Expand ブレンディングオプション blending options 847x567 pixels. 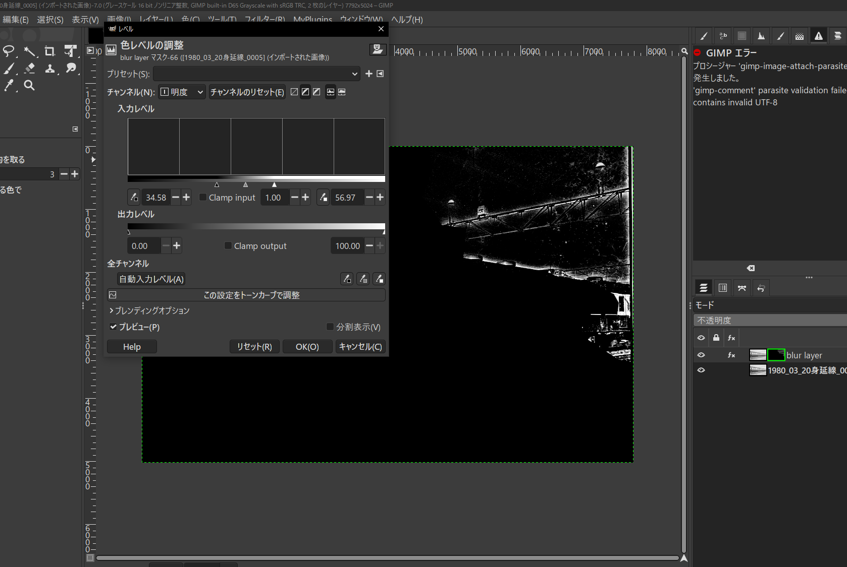coord(149,310)
